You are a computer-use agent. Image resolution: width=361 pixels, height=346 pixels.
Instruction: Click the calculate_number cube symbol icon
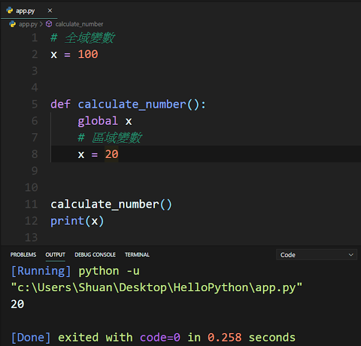[x=49, y=24]
